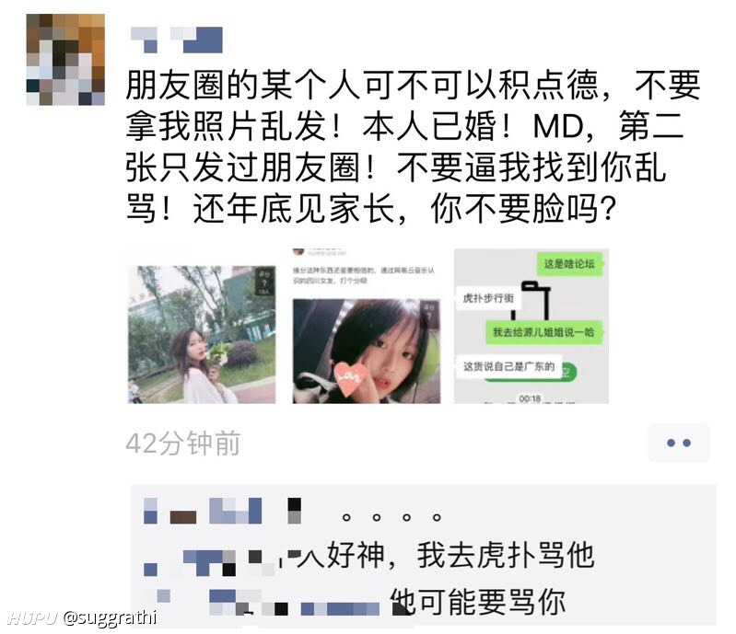Viewport: 736px width, 634px height.
Task: Tap the HUPU watermark logo
Action: tap(32, 617)
